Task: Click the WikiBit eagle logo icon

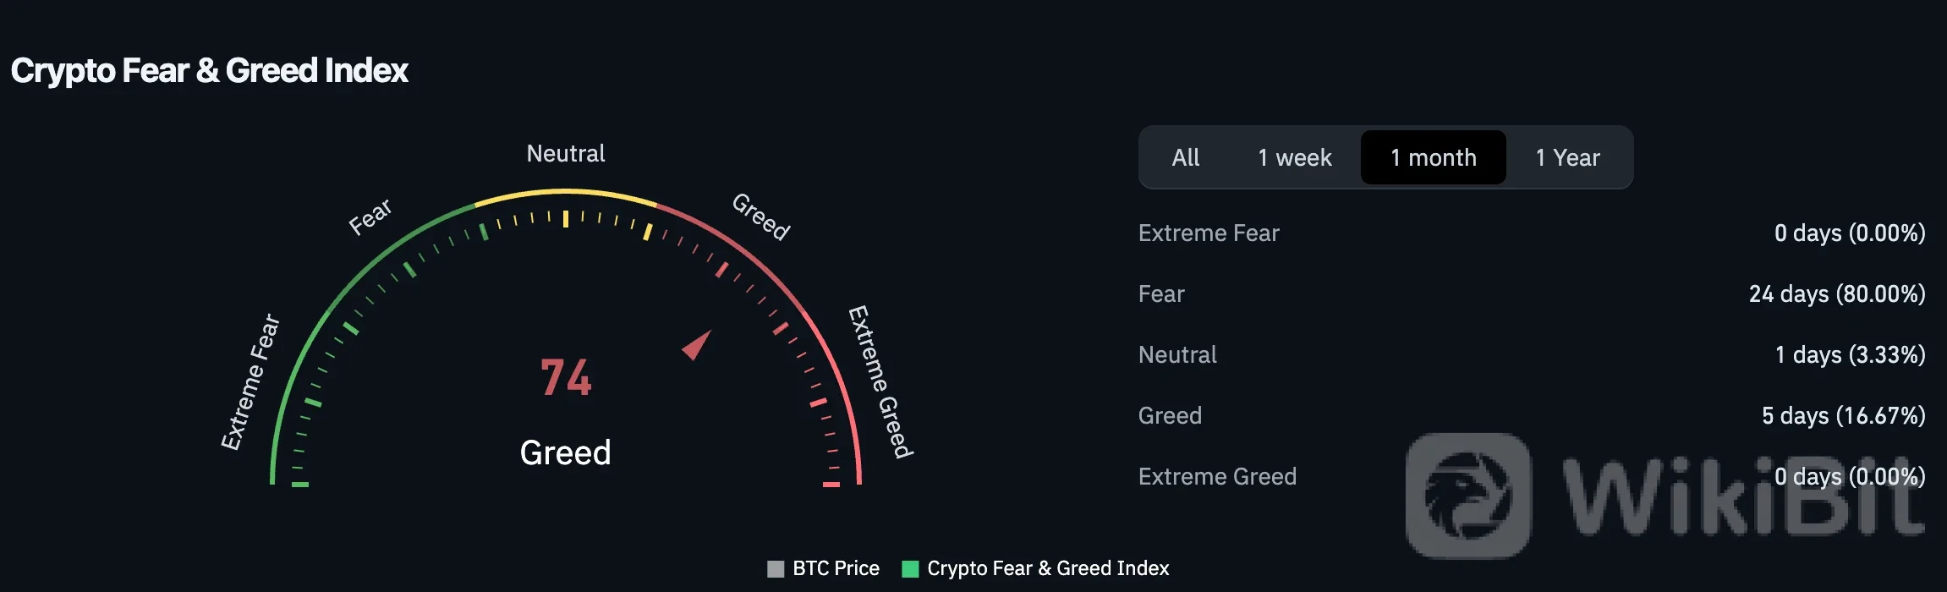Action: [x=1467, y=496]
